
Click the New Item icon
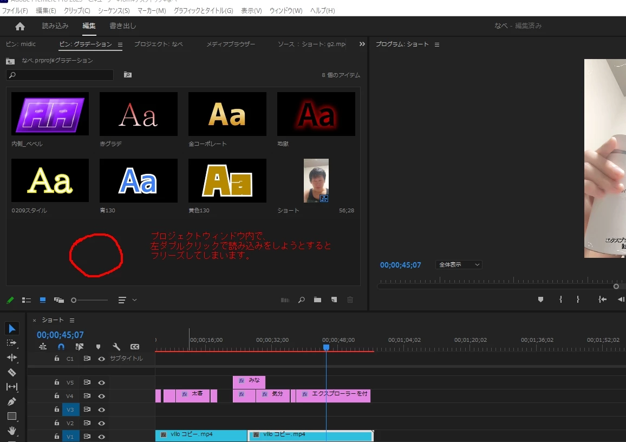coord(334,300)
